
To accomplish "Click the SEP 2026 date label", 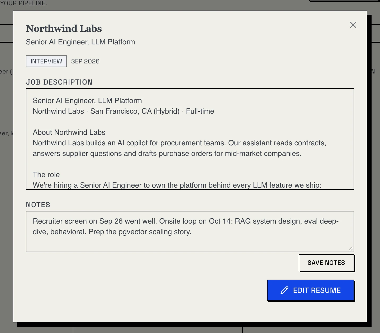I will click(85, 61).
